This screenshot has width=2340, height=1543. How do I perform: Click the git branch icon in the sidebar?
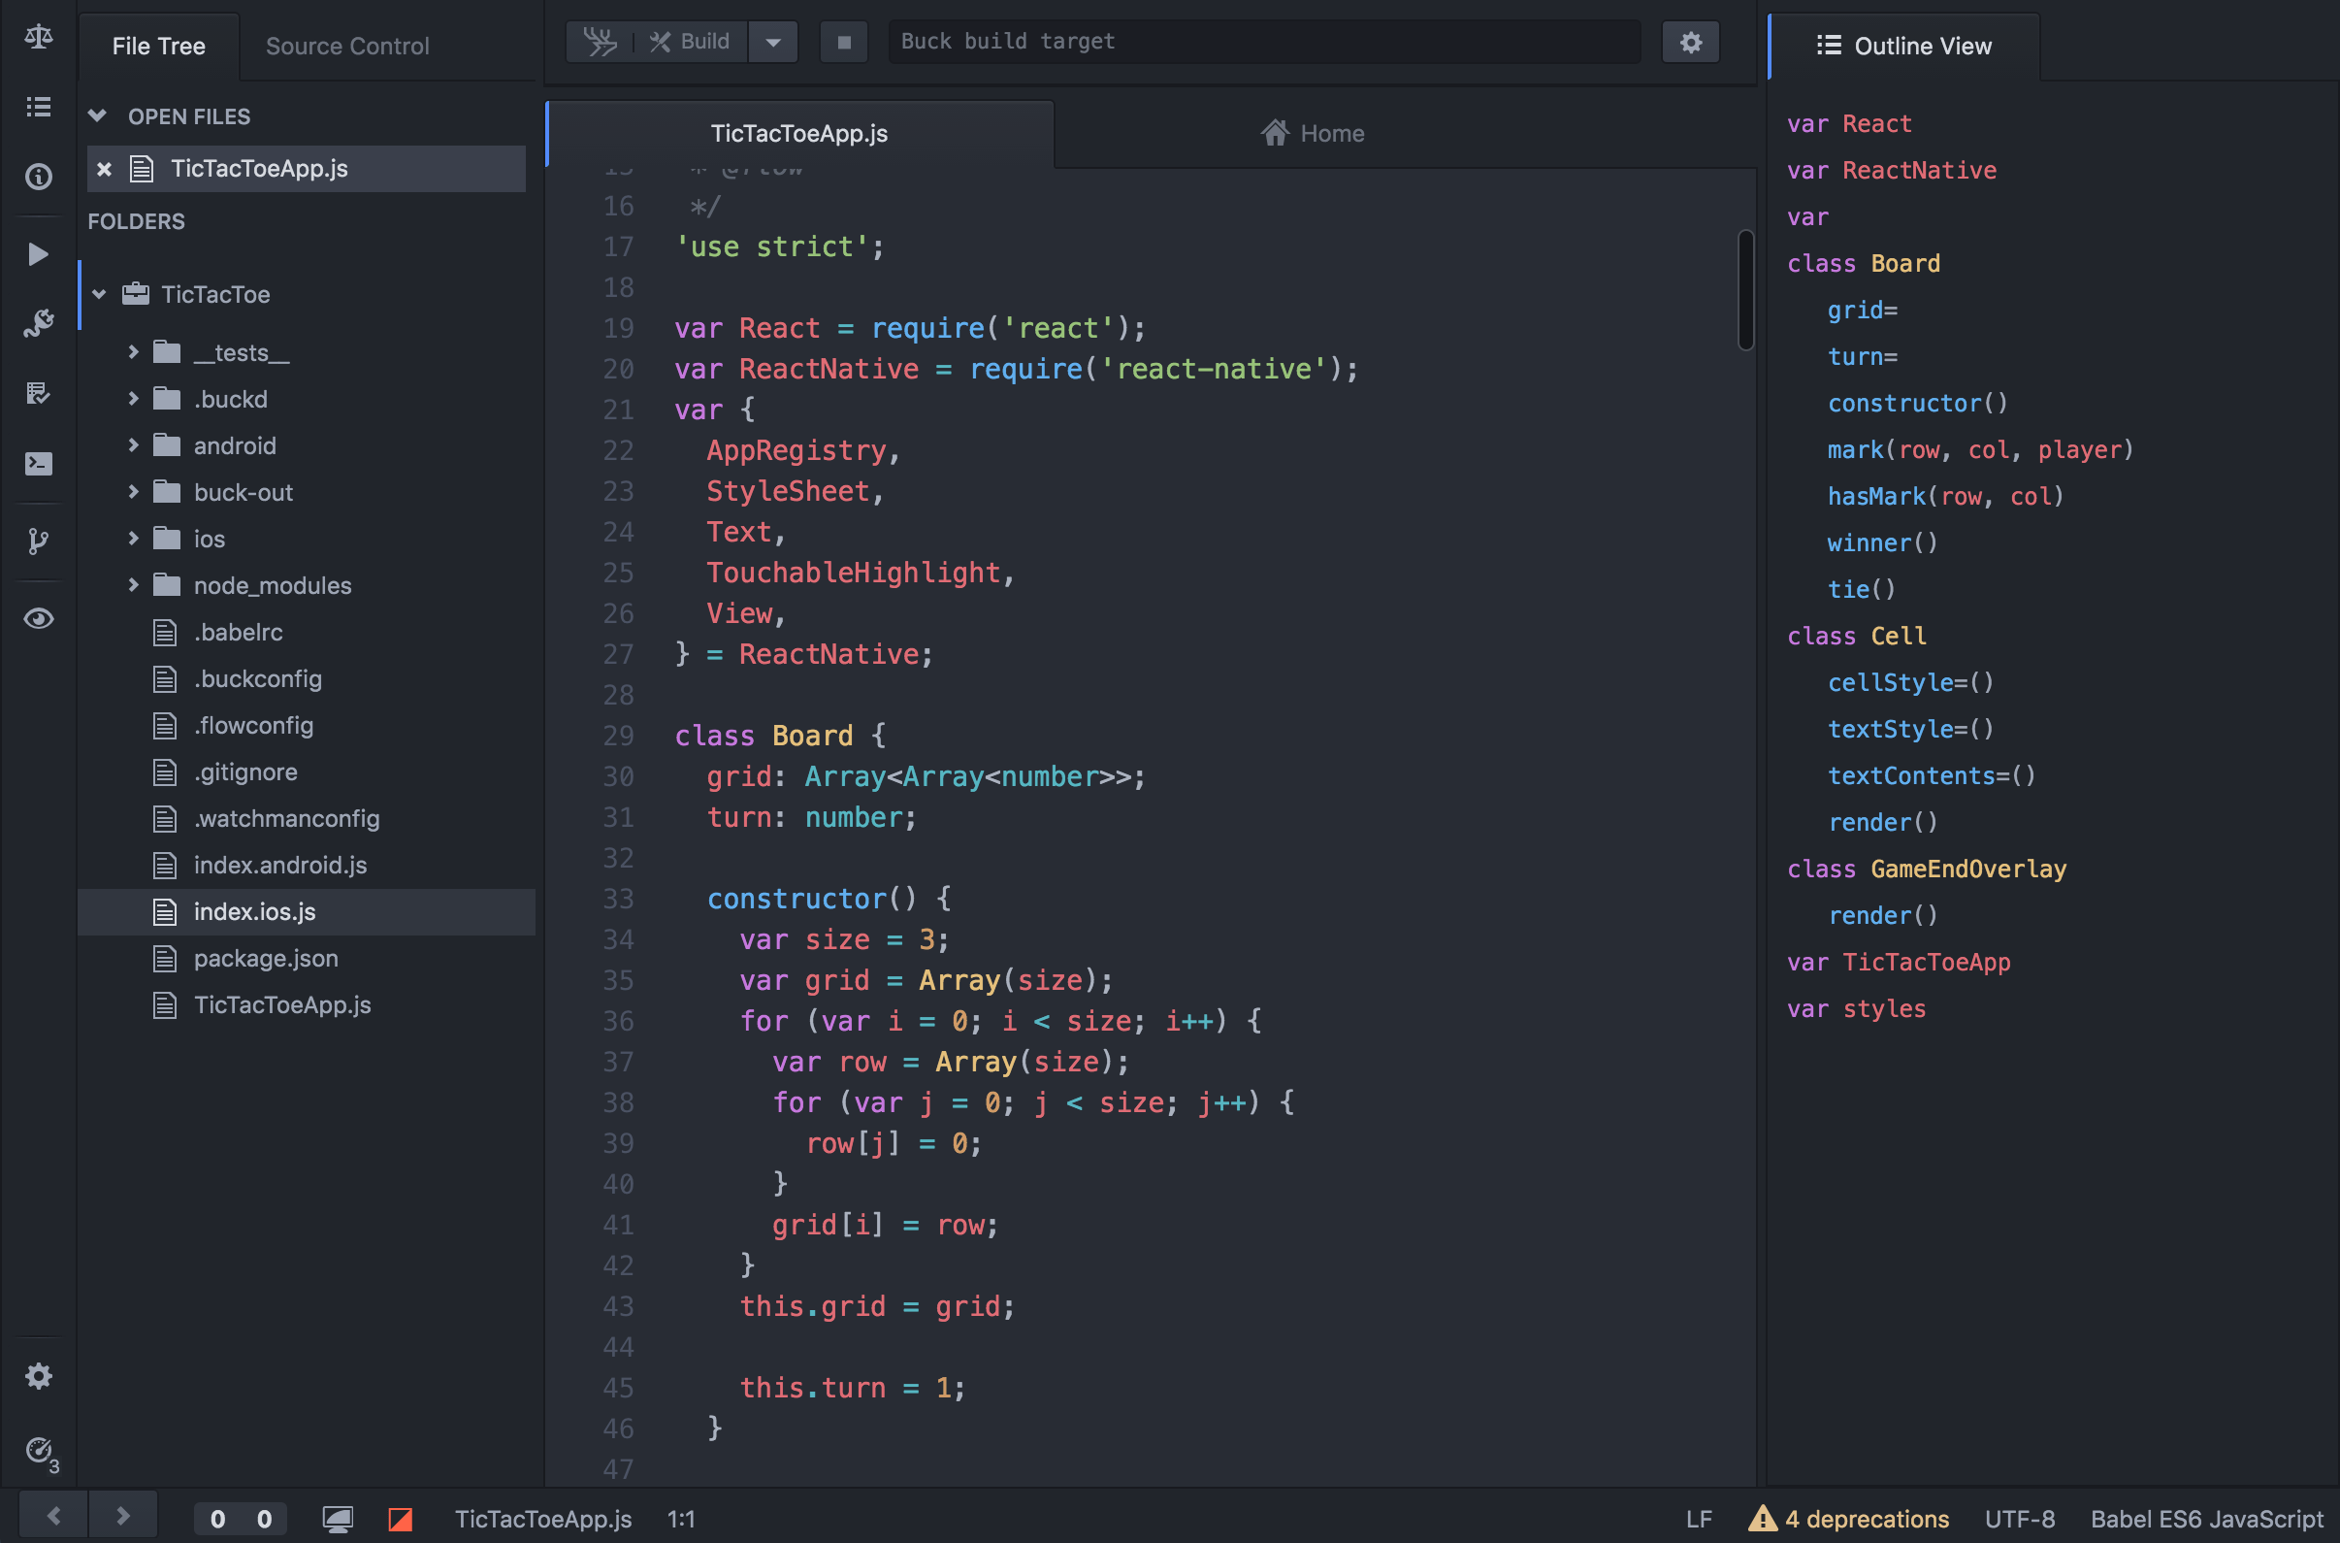[x=39, y=541]
